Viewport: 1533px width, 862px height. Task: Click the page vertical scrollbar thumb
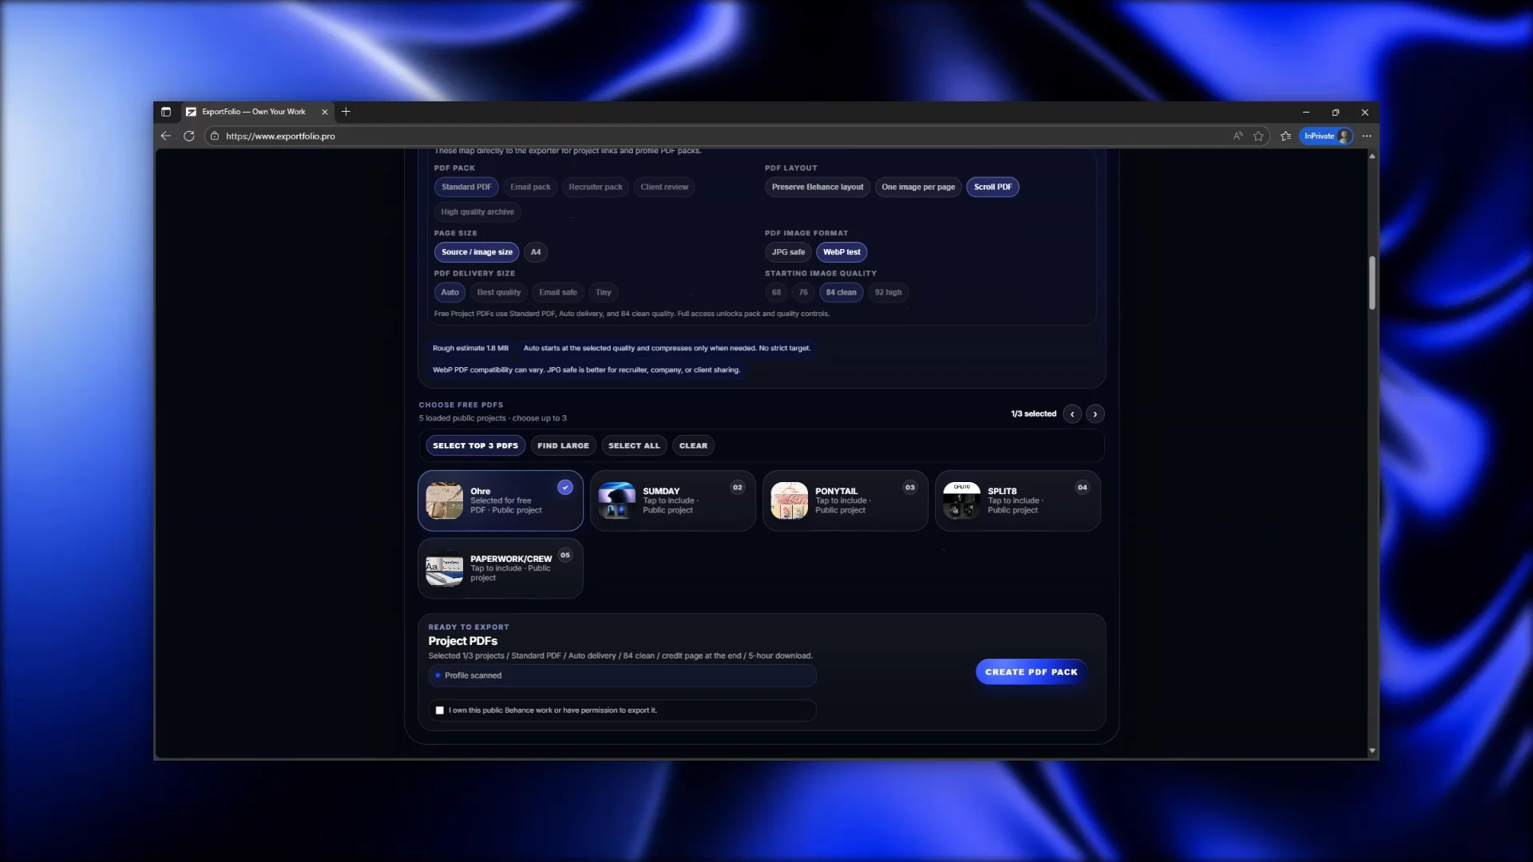tap(1373, 283)
